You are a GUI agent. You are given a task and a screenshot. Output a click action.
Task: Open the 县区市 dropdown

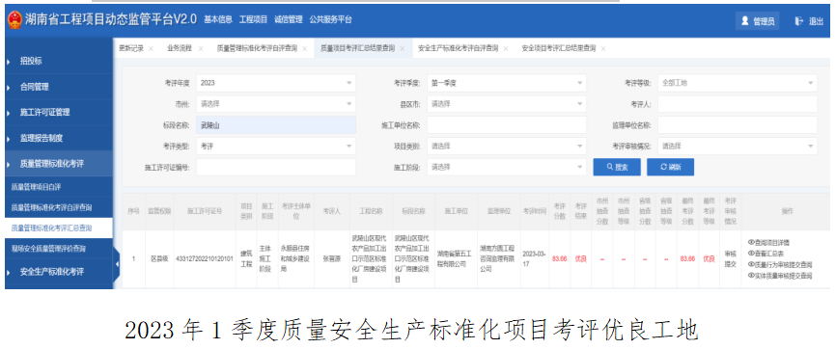[507, 104]
